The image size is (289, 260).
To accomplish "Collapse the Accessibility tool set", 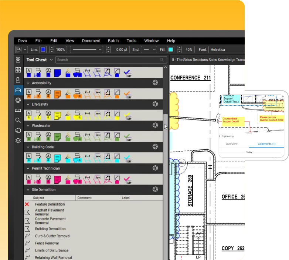I will coord(28,83).
